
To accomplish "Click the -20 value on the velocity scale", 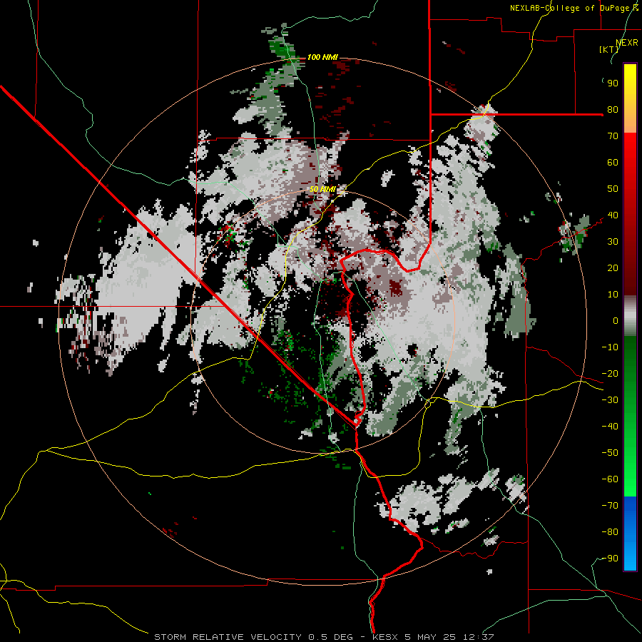I will point(610,373).
